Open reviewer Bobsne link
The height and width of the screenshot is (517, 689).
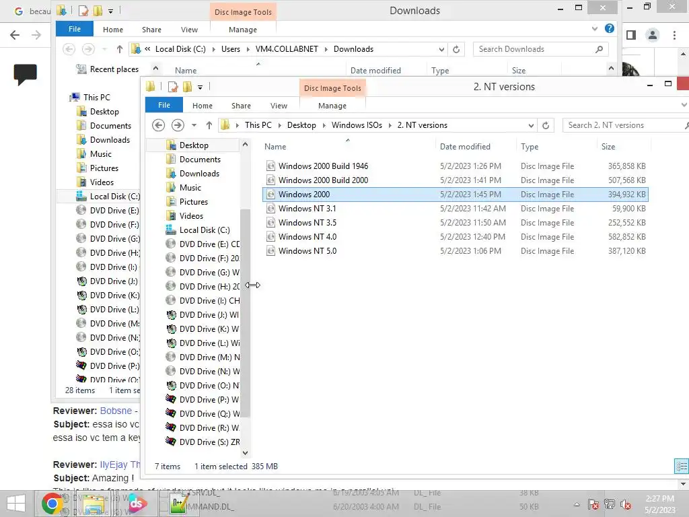click(116, 411)
